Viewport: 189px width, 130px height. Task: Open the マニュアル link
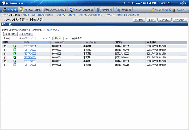coord(182,10)
